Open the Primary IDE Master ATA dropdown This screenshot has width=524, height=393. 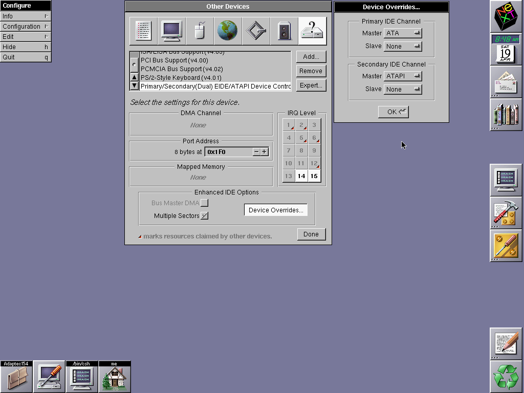pyautogui.click(x=403, y=33)
